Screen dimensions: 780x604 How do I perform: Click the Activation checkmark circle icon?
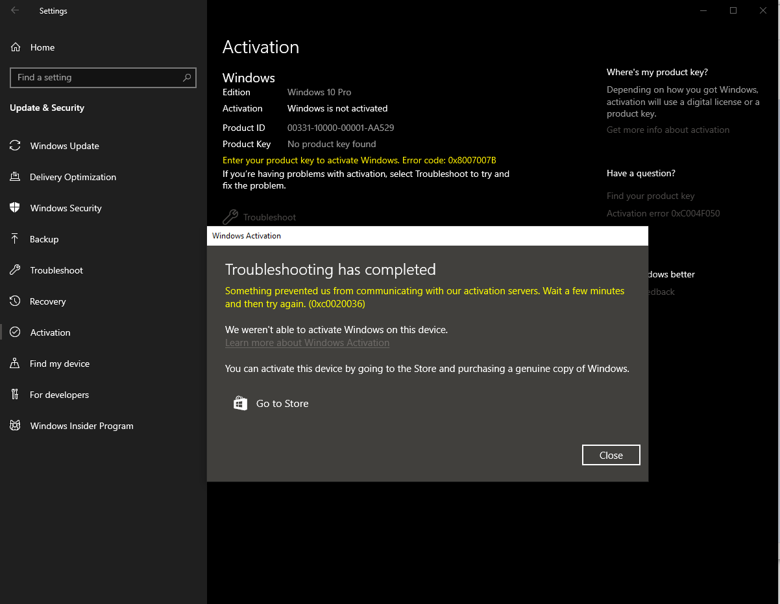click(15, 332)
